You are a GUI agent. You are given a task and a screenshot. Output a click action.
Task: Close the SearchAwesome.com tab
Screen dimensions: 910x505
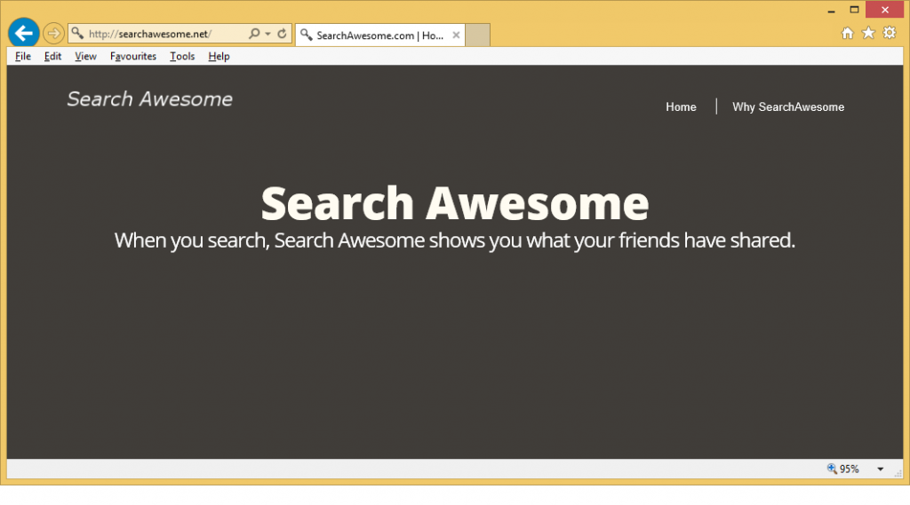(456, 36)
